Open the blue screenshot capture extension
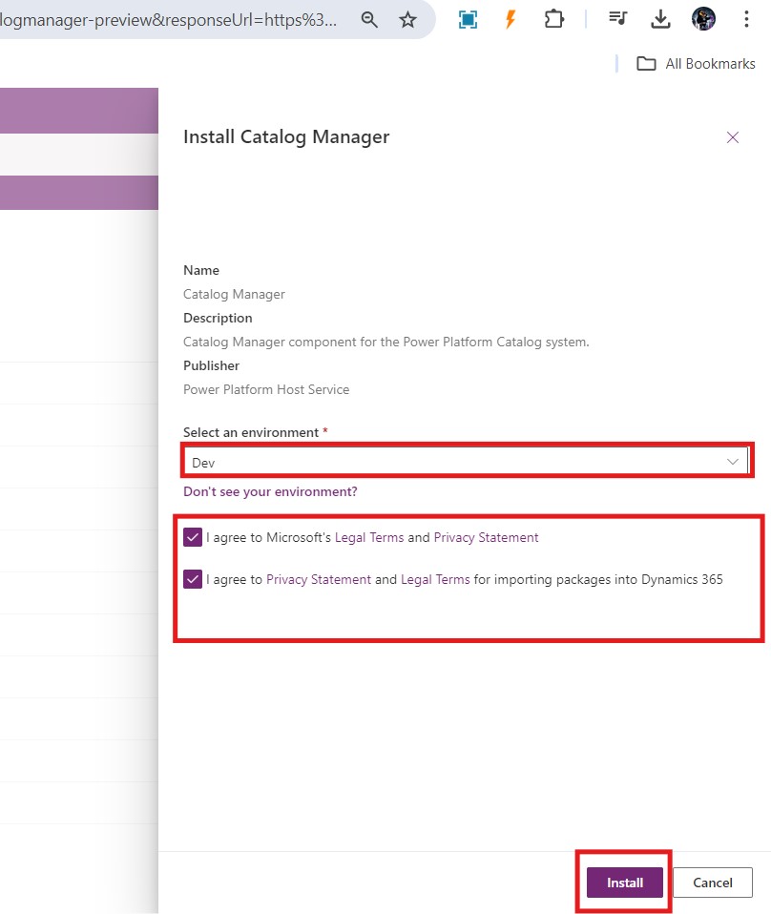 (468, 19)
